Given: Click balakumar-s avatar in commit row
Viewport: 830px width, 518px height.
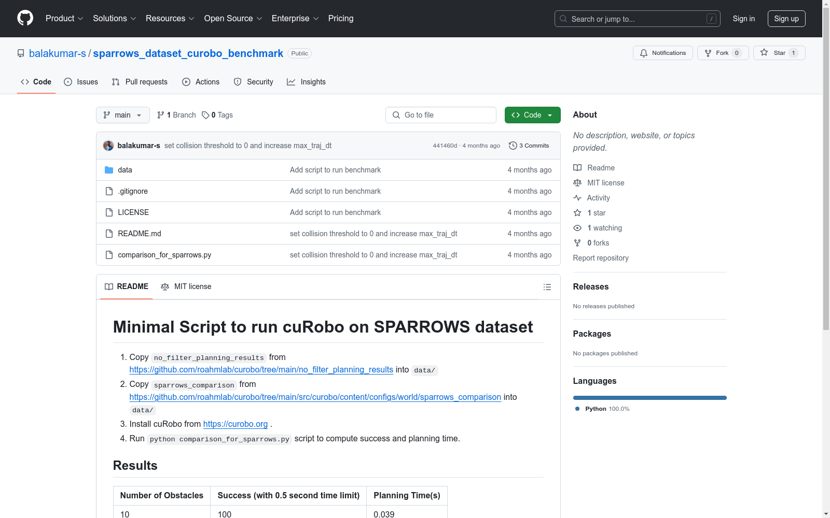Looking at the screenshot, I should (108, 146).
